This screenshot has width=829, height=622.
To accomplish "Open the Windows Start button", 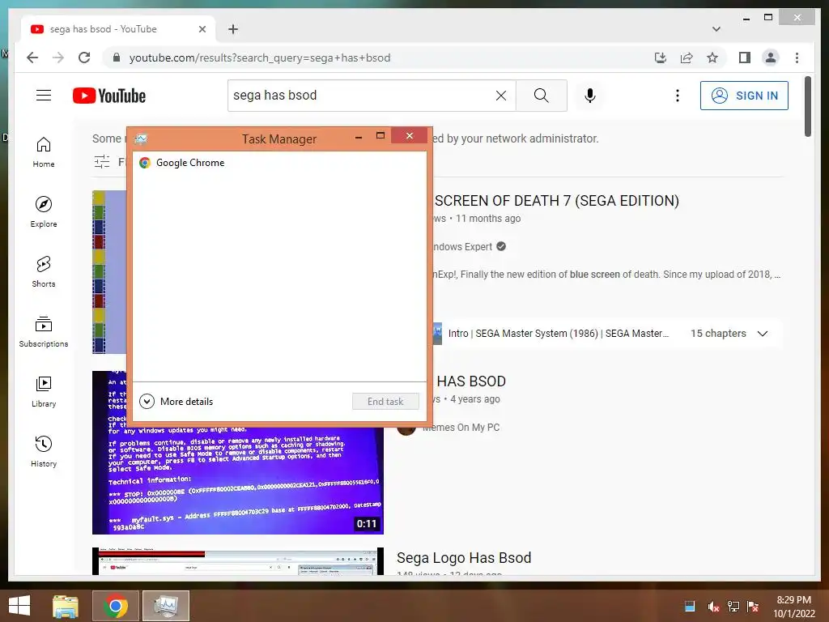I will (x=19, y=606).
